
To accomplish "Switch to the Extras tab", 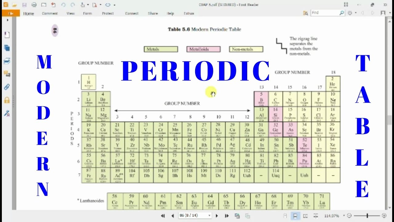I will (x=189, y=14).
